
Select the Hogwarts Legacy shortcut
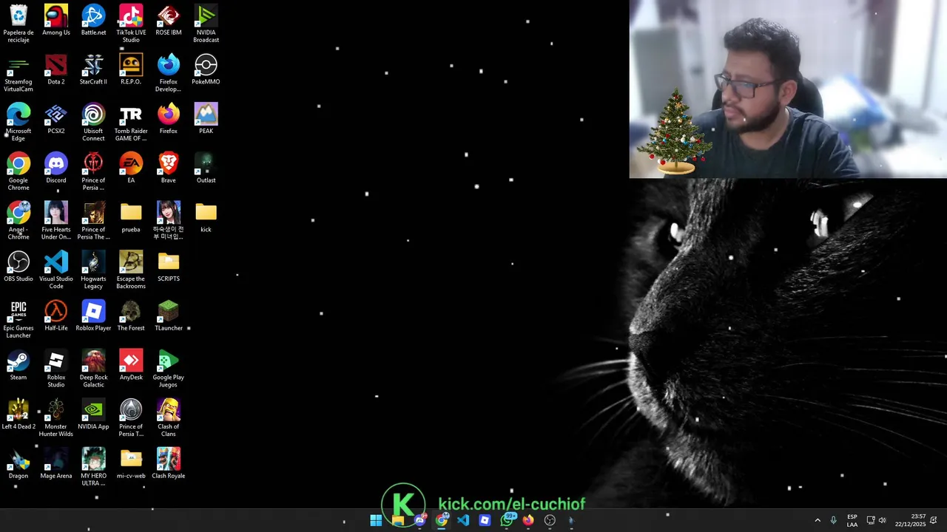click(93, 270)
